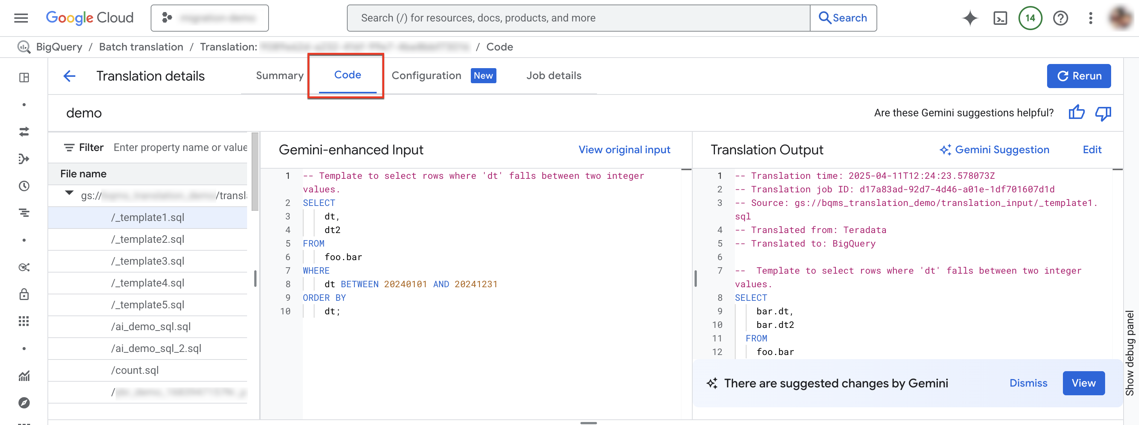The width and height of the screenshot is (1139, 425).
Task: Select the filter icon above File name list
Action: pos(70,147)
